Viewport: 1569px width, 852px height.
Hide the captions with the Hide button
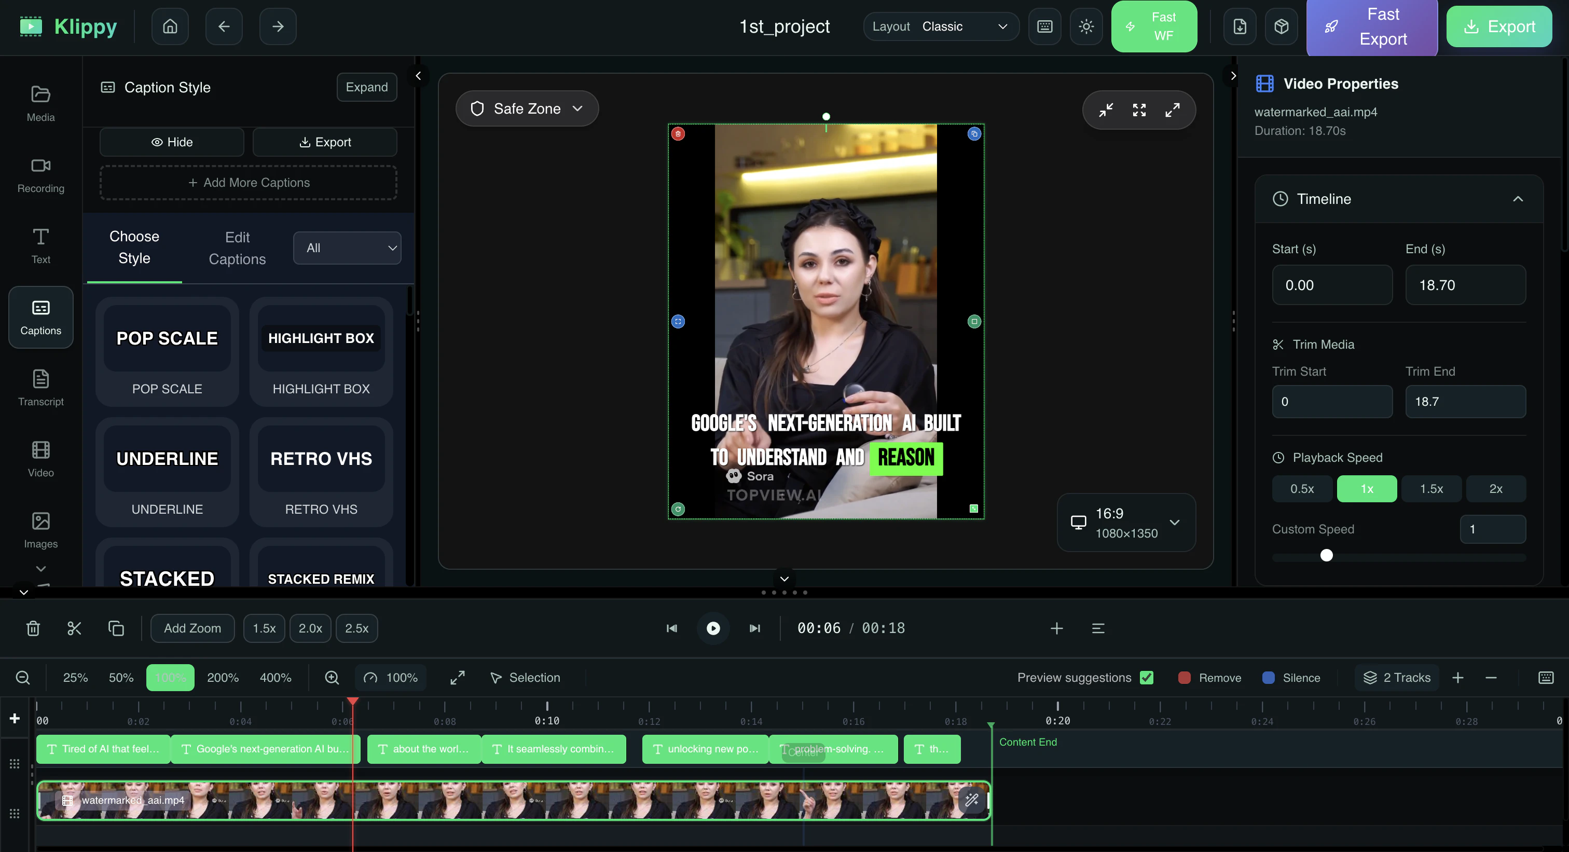coord(171,141)
